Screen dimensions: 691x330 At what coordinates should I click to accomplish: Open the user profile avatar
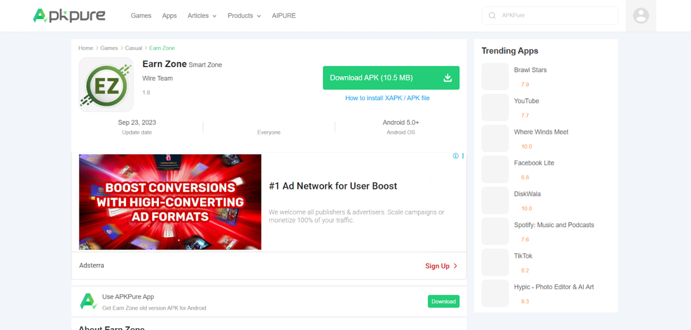(641, 16)
